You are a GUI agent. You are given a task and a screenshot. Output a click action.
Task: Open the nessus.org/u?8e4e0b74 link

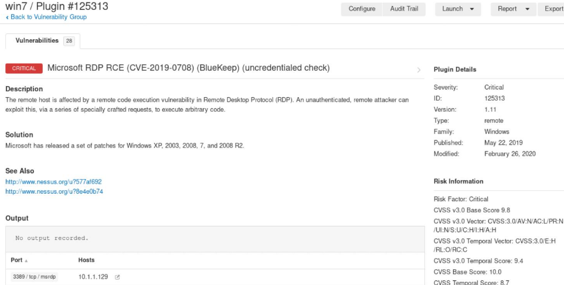tap(54, 191)
